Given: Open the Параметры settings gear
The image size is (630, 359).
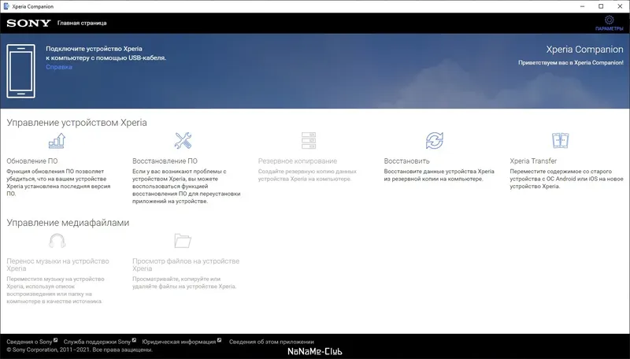Looking at the screenshot, I should tap(609, 20).
